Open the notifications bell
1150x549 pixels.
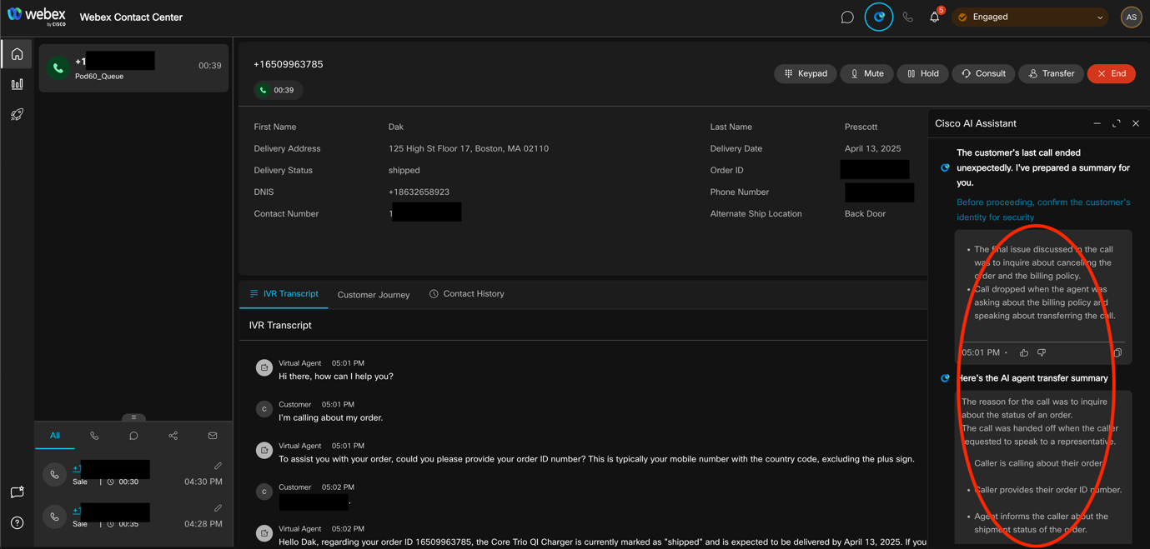(x=934, y=17)
